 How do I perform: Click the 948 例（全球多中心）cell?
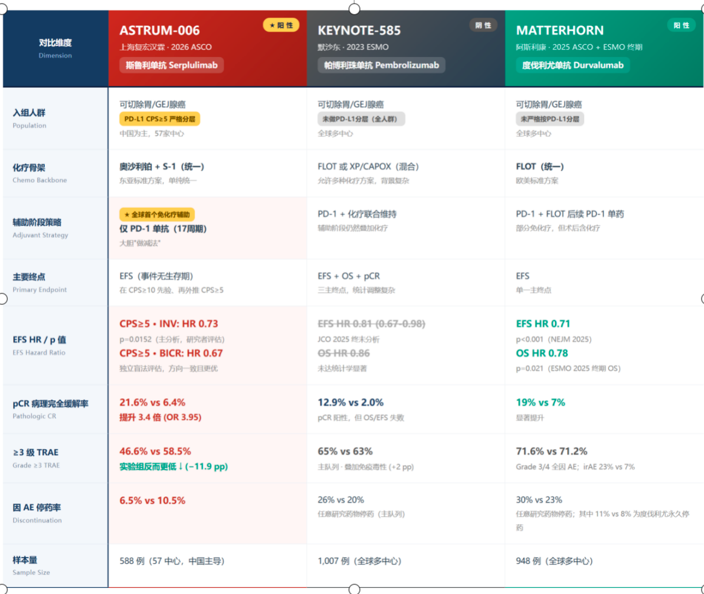[554, 561]
